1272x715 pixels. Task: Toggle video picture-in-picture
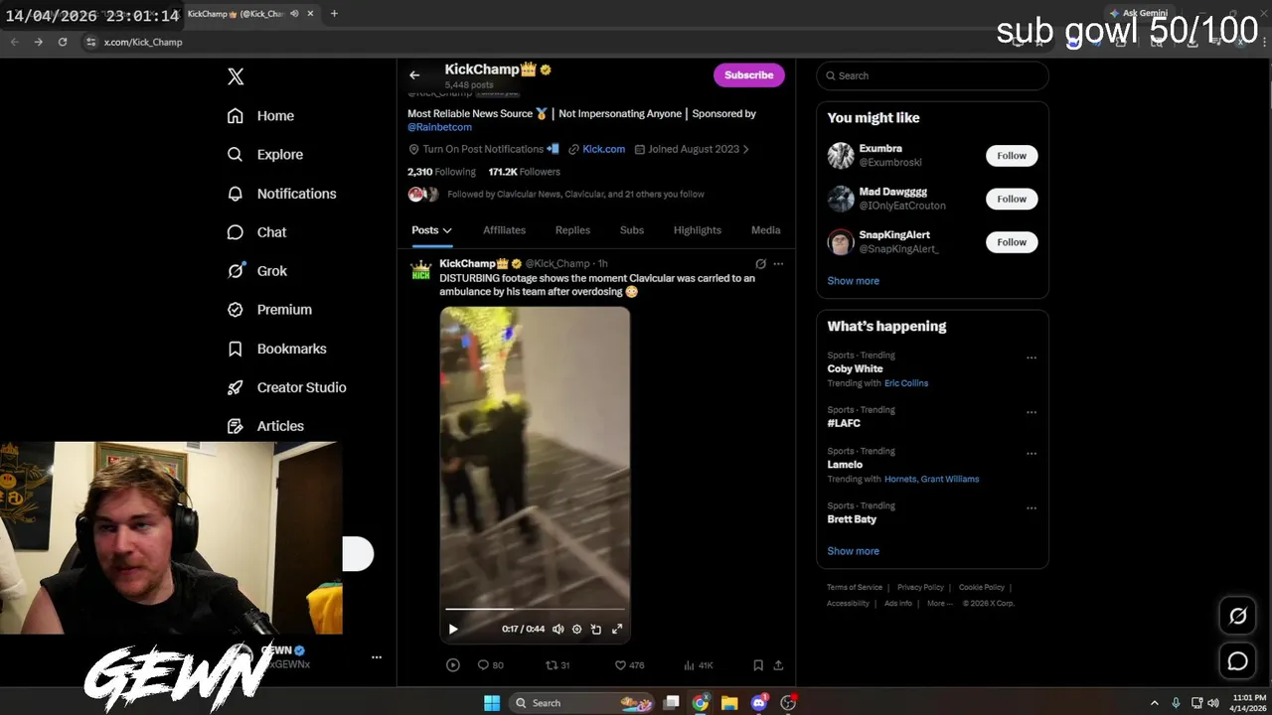point(596,629)
